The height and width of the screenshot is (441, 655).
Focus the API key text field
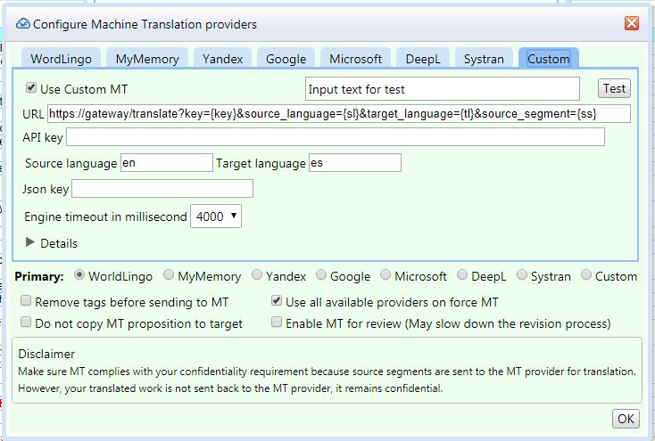coord(335,136)
